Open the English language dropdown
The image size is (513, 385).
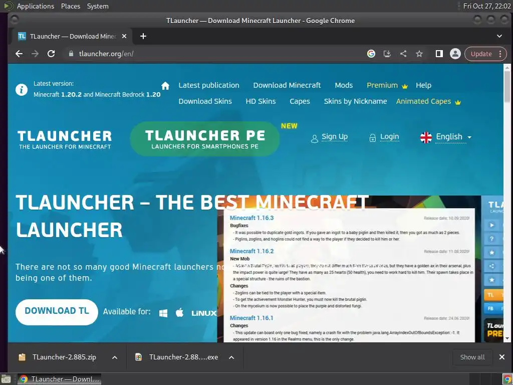tap(453, 137)
